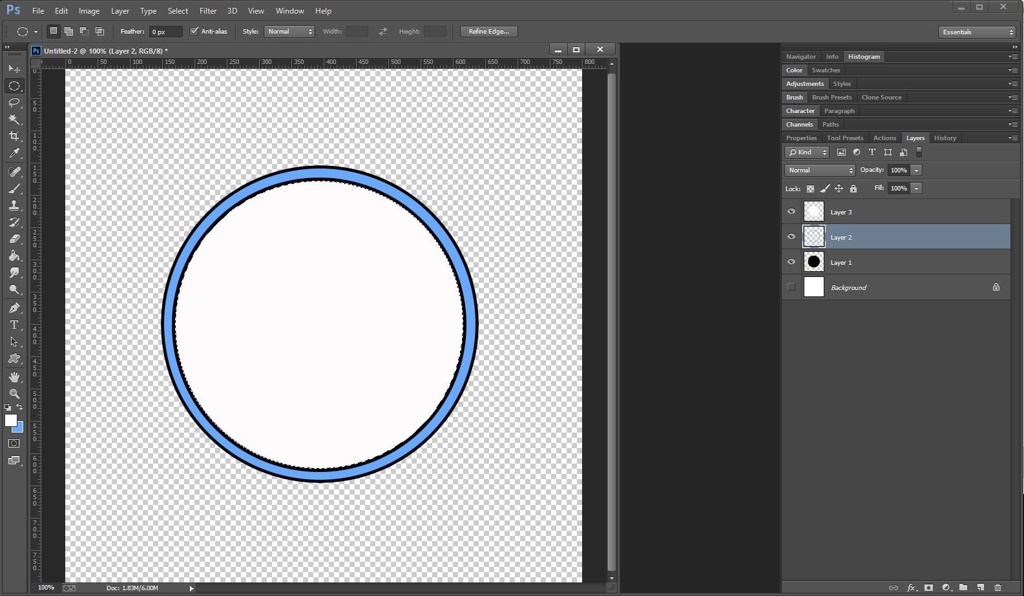Click the Layer 1 thumbnail
1024x596 pixels.
coord(814,262)
